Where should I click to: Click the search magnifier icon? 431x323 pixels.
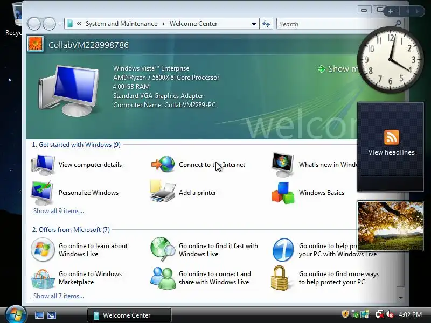(x=398, y=24)
